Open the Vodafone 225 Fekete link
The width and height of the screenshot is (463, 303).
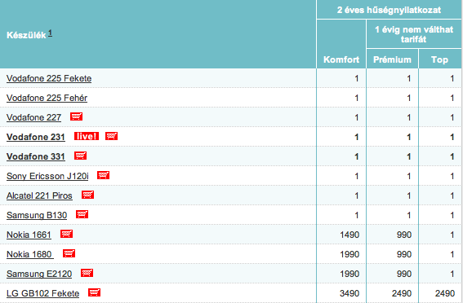(x=49, y=78)
